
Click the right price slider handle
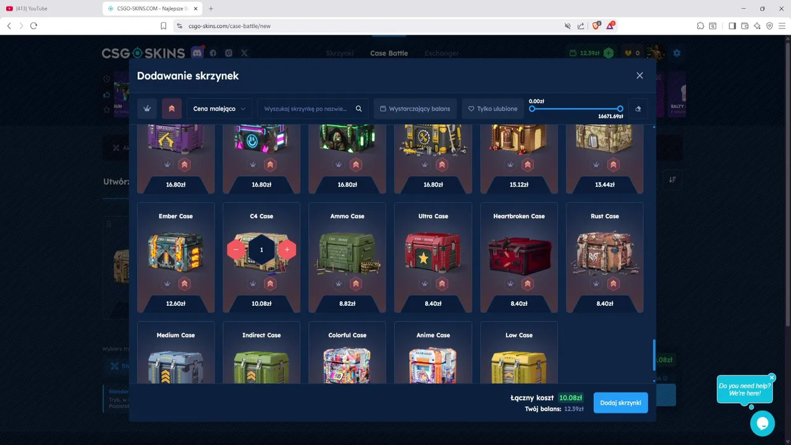coord(620,109)
